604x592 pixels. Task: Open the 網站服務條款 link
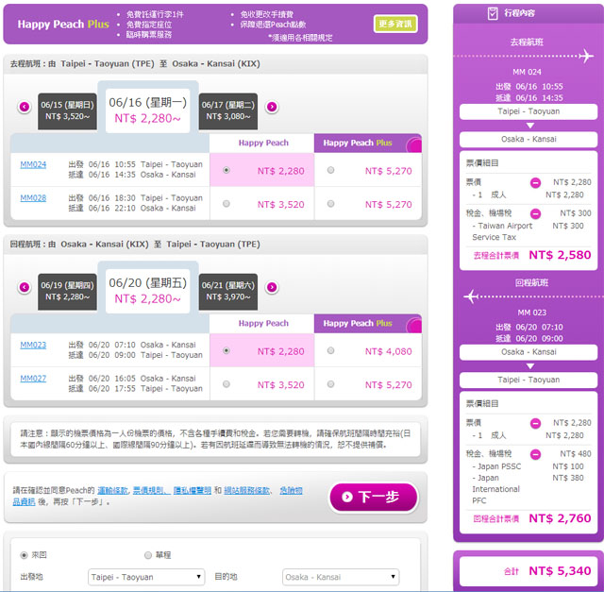[246, 491]
